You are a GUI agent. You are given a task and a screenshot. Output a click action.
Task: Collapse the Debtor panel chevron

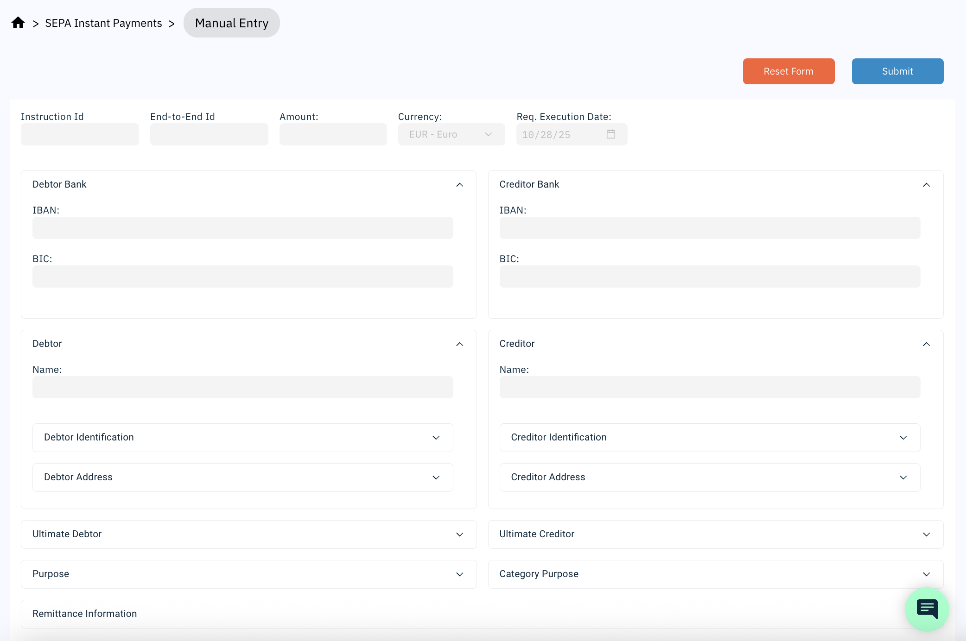point(459,344)
